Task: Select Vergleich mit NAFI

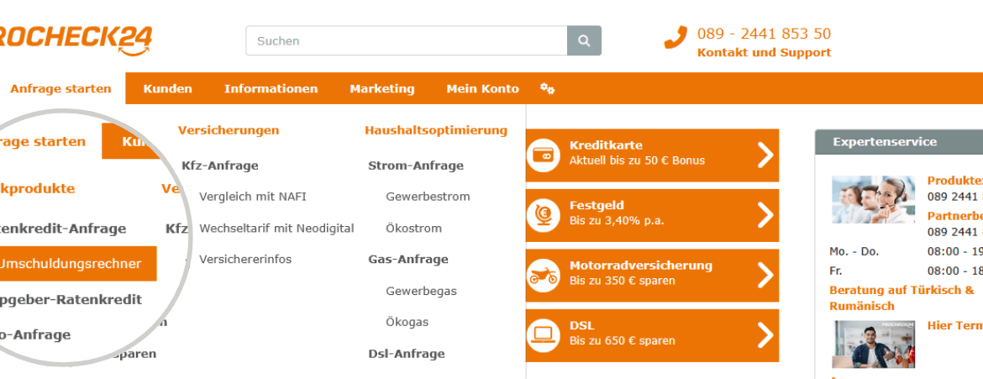Action: tap(253, 197)
